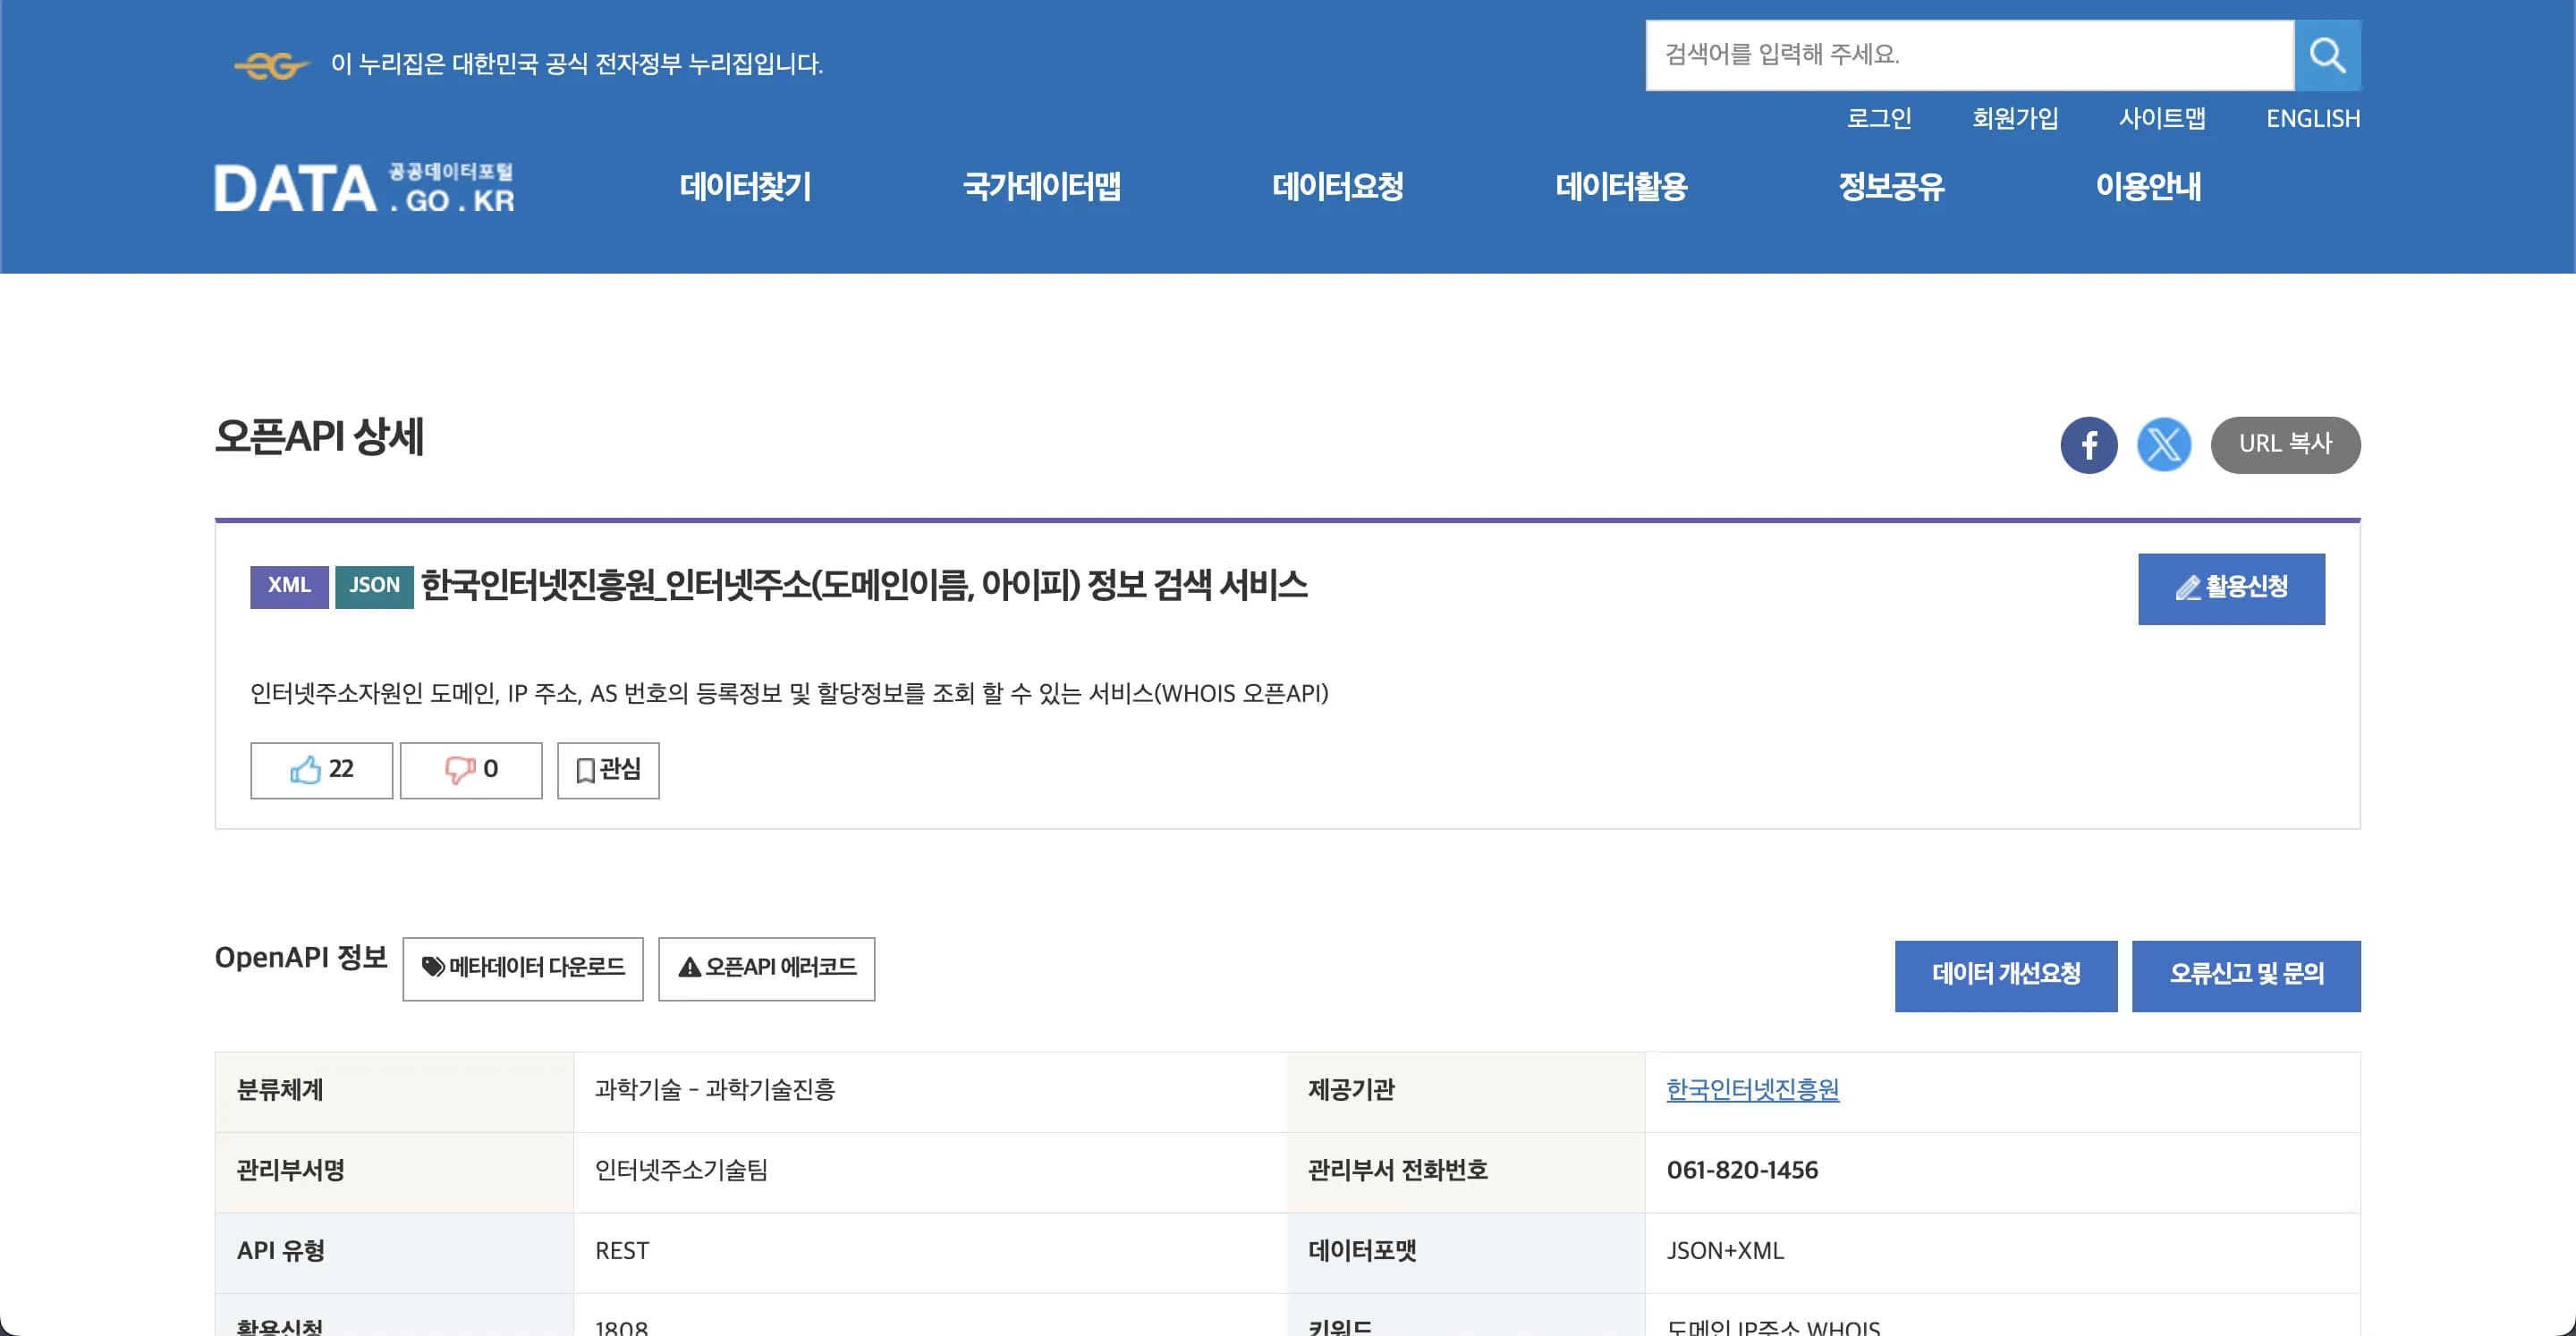
Task: Focus the 검색어를 입력해 주세요 search field
Action: point(1969,55)
